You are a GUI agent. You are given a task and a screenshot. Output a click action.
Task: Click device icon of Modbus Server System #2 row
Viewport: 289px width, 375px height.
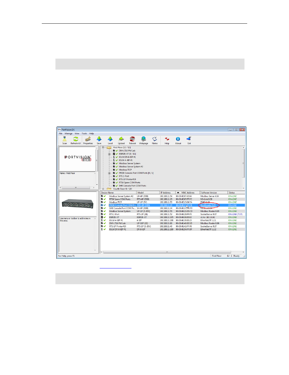click(x=102, y=196)
